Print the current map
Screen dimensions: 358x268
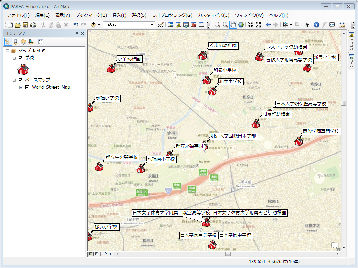point(33,25)
